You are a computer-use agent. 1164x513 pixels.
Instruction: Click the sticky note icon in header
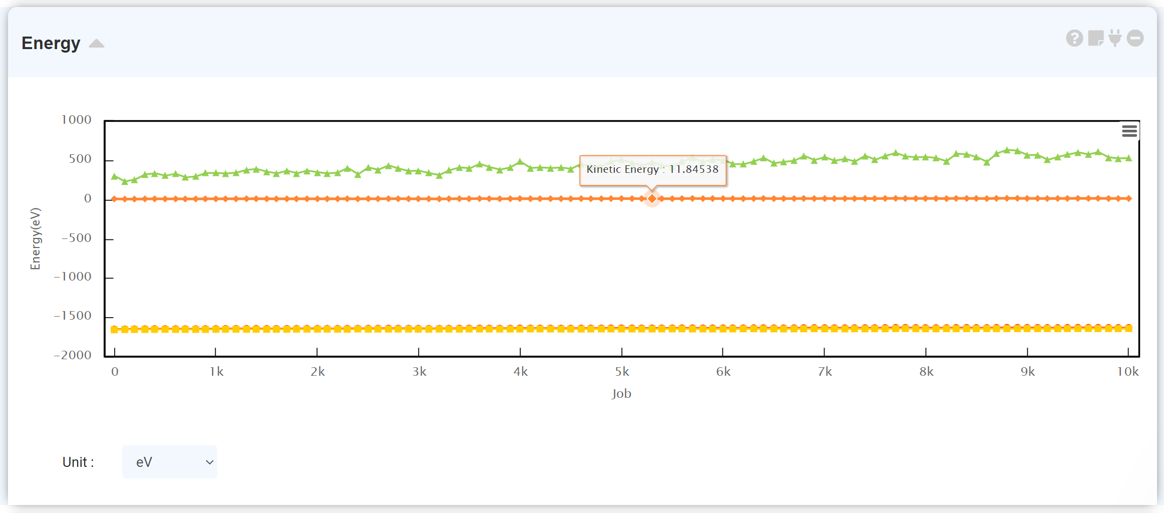click(x=1095, y=38)
